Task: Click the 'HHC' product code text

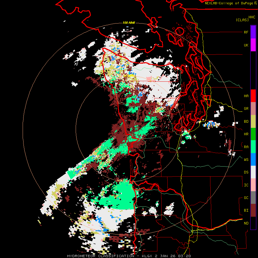Action: point(252,17)
